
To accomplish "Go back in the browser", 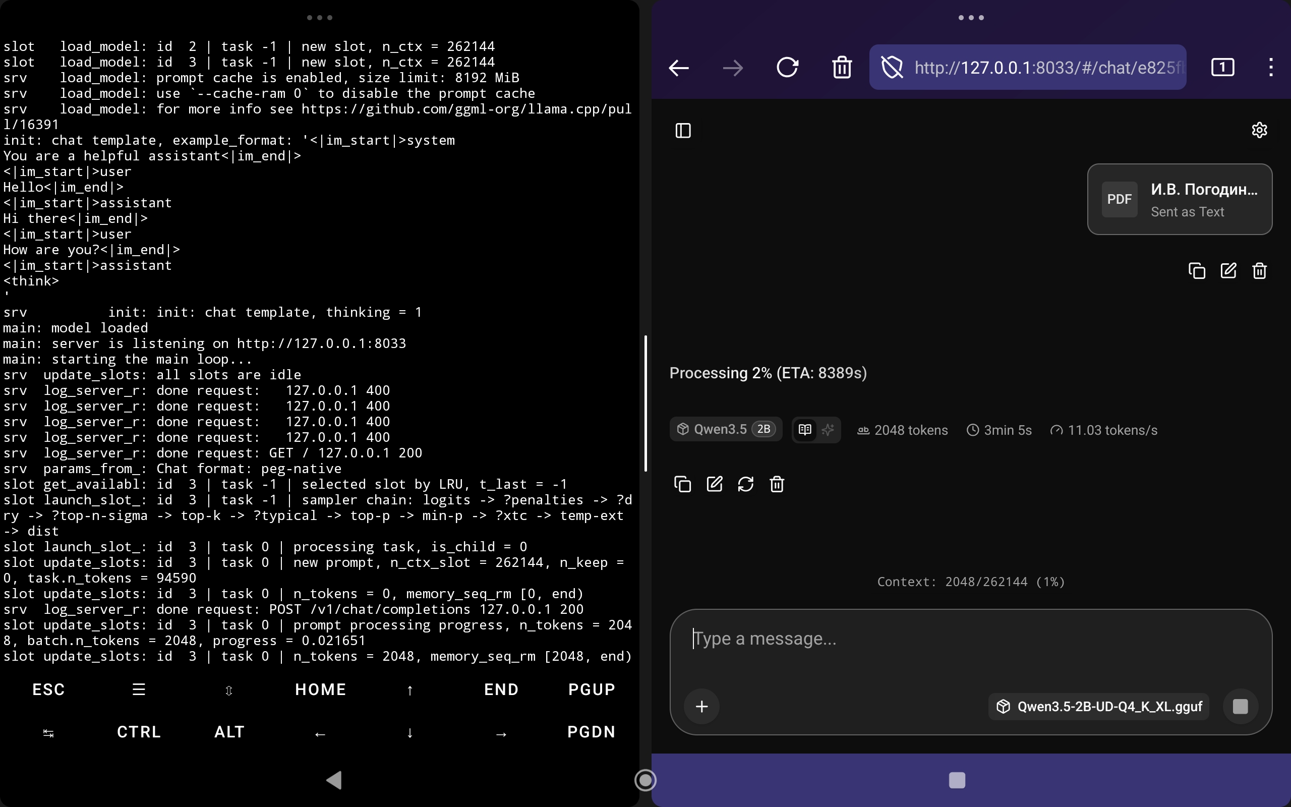I will (x=679, y=68).
